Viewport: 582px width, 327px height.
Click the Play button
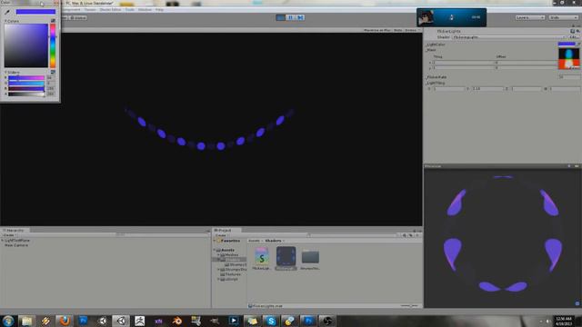click(x=281, y=17)
